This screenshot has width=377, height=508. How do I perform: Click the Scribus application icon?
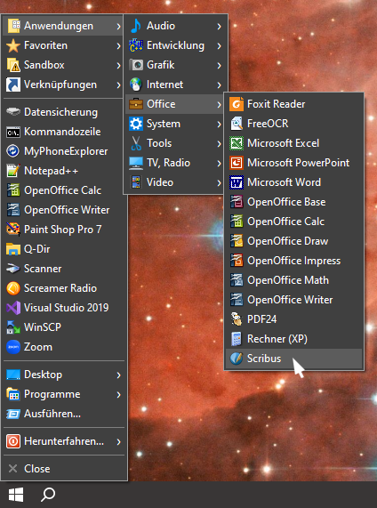(x=237, y=359)
